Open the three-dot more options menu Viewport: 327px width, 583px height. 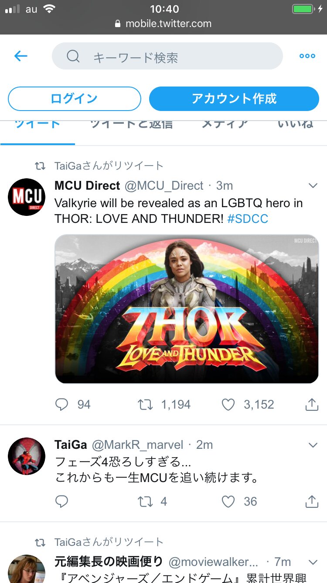(307, 56)
